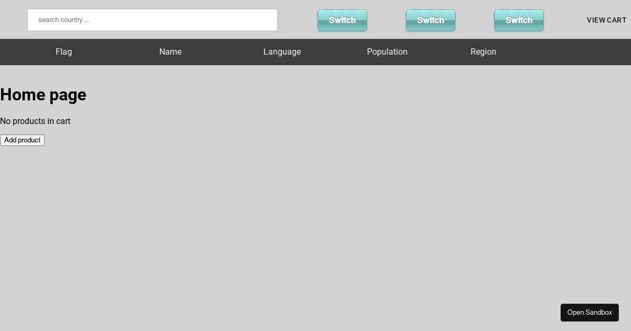
Task: Add a product to the empty cart
Action: [22, 140]
